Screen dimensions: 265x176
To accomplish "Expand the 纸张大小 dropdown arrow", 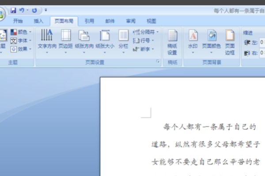I will [x=105, y=52].
